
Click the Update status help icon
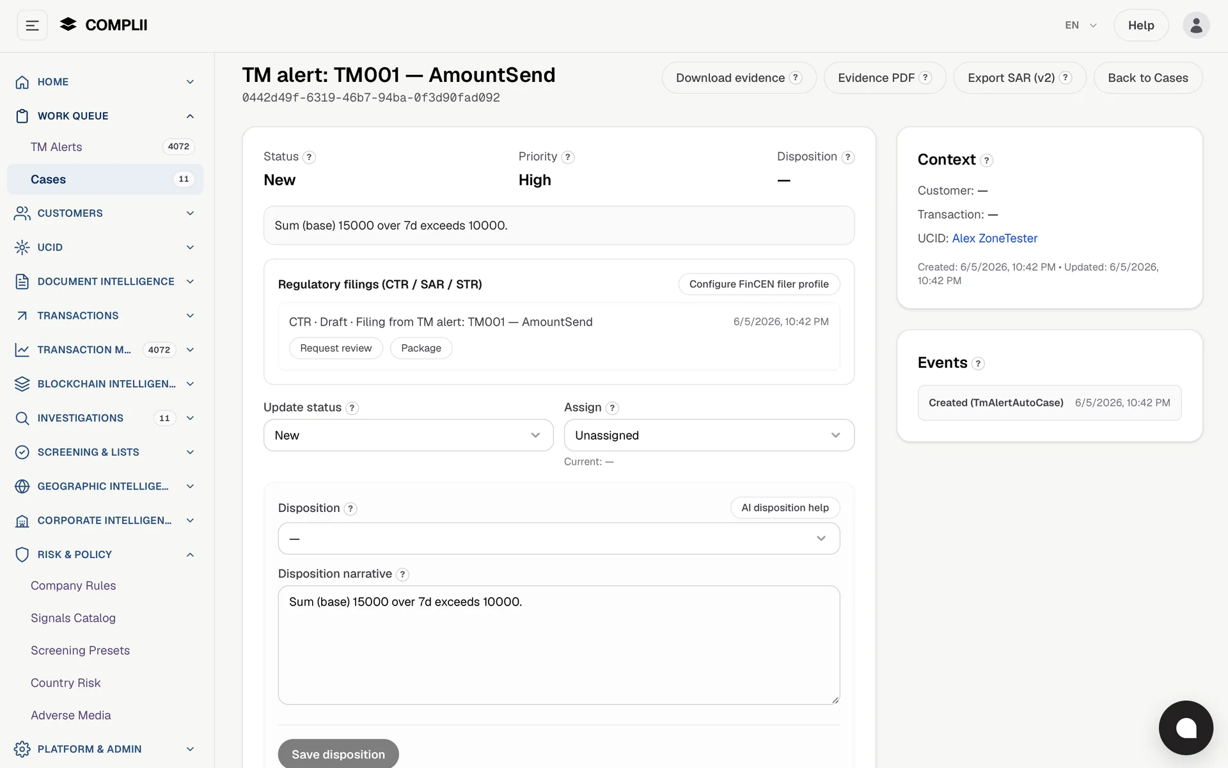[352, 408]
